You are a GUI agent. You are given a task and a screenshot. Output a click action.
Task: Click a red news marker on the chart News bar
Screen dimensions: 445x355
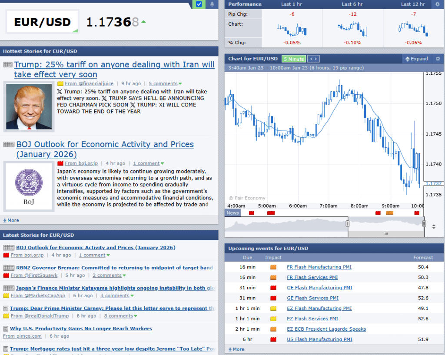[251, 213]
